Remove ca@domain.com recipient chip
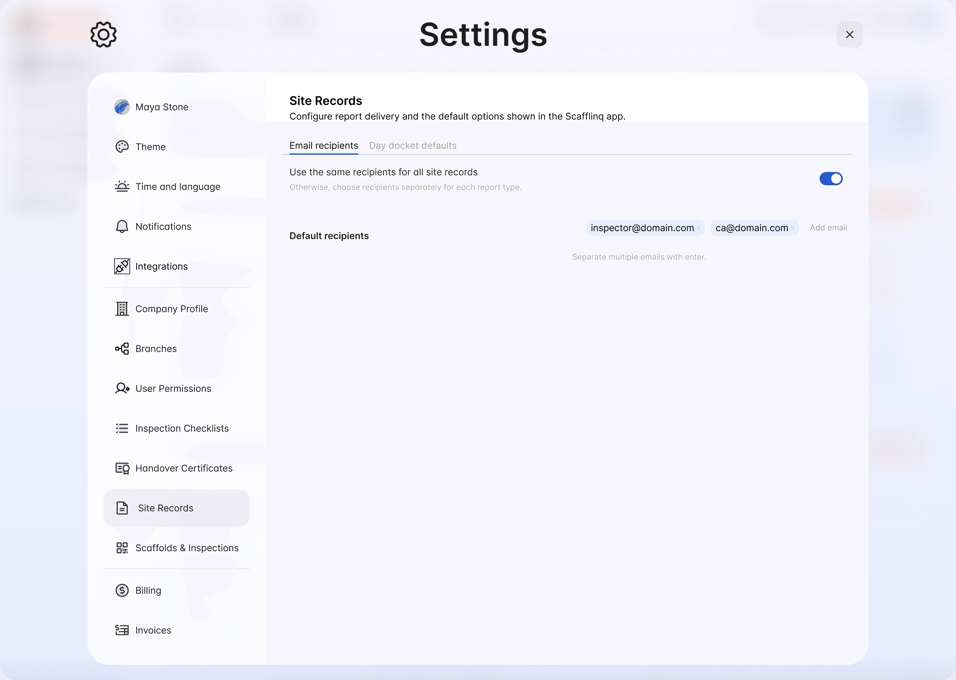 click(792, 228)
